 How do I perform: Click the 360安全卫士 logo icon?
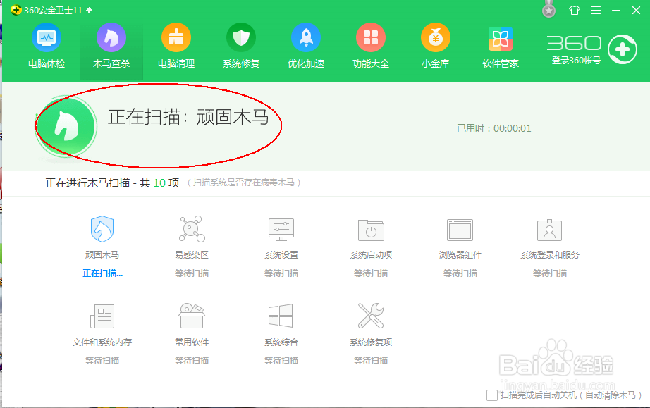pyautogui.click(x=16, y=10)
